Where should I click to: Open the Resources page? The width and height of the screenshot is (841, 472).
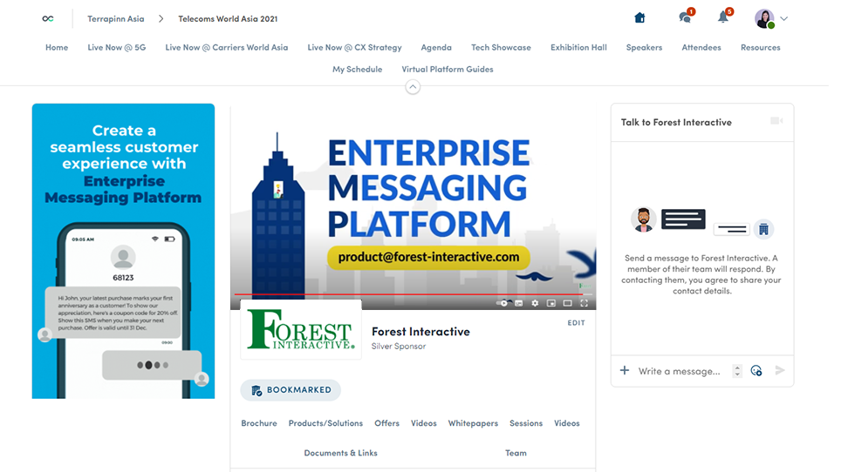coord(761,47)
